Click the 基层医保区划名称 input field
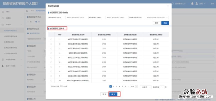The height and width of the screenshot is (101, 216). click(76, 18)
